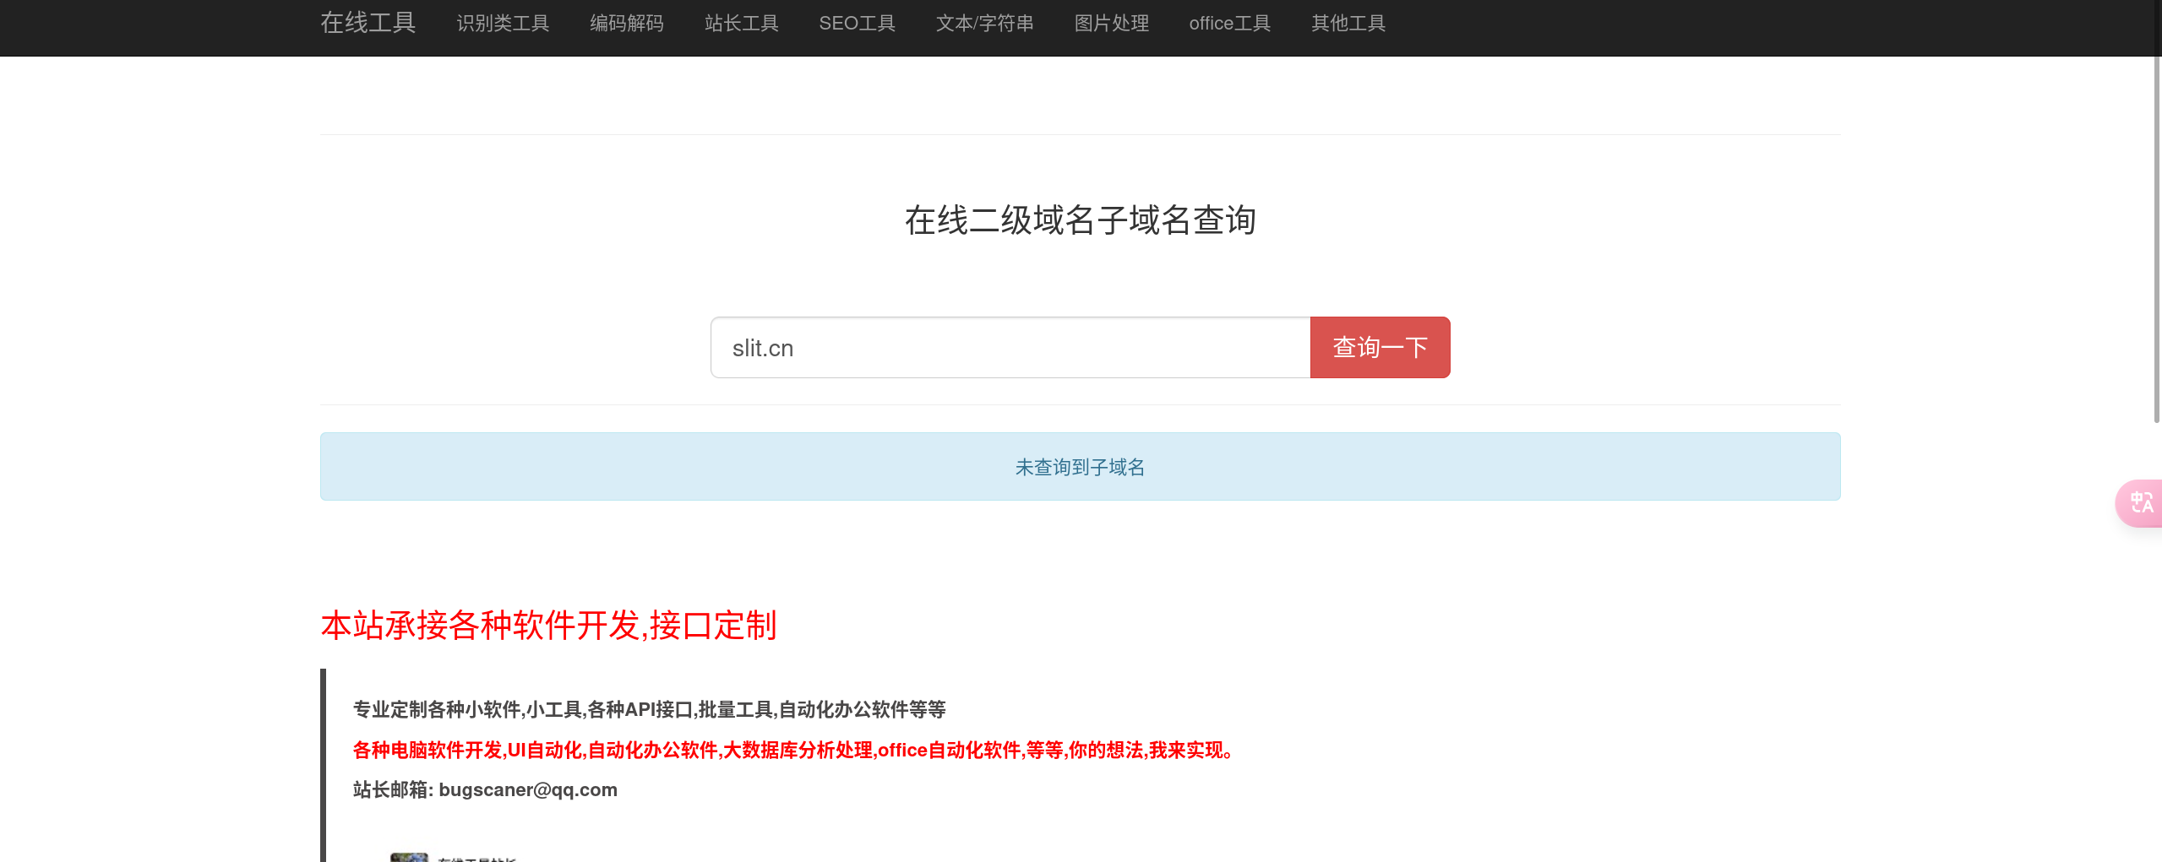Open the 图片处理 menu
The height and width of the screenshot is (862, 2162).
(1111, 24)
